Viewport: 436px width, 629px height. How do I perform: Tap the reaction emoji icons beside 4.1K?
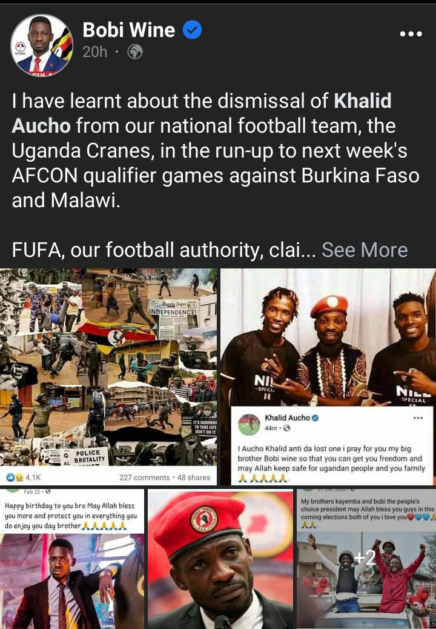click(x=15, y=478)
